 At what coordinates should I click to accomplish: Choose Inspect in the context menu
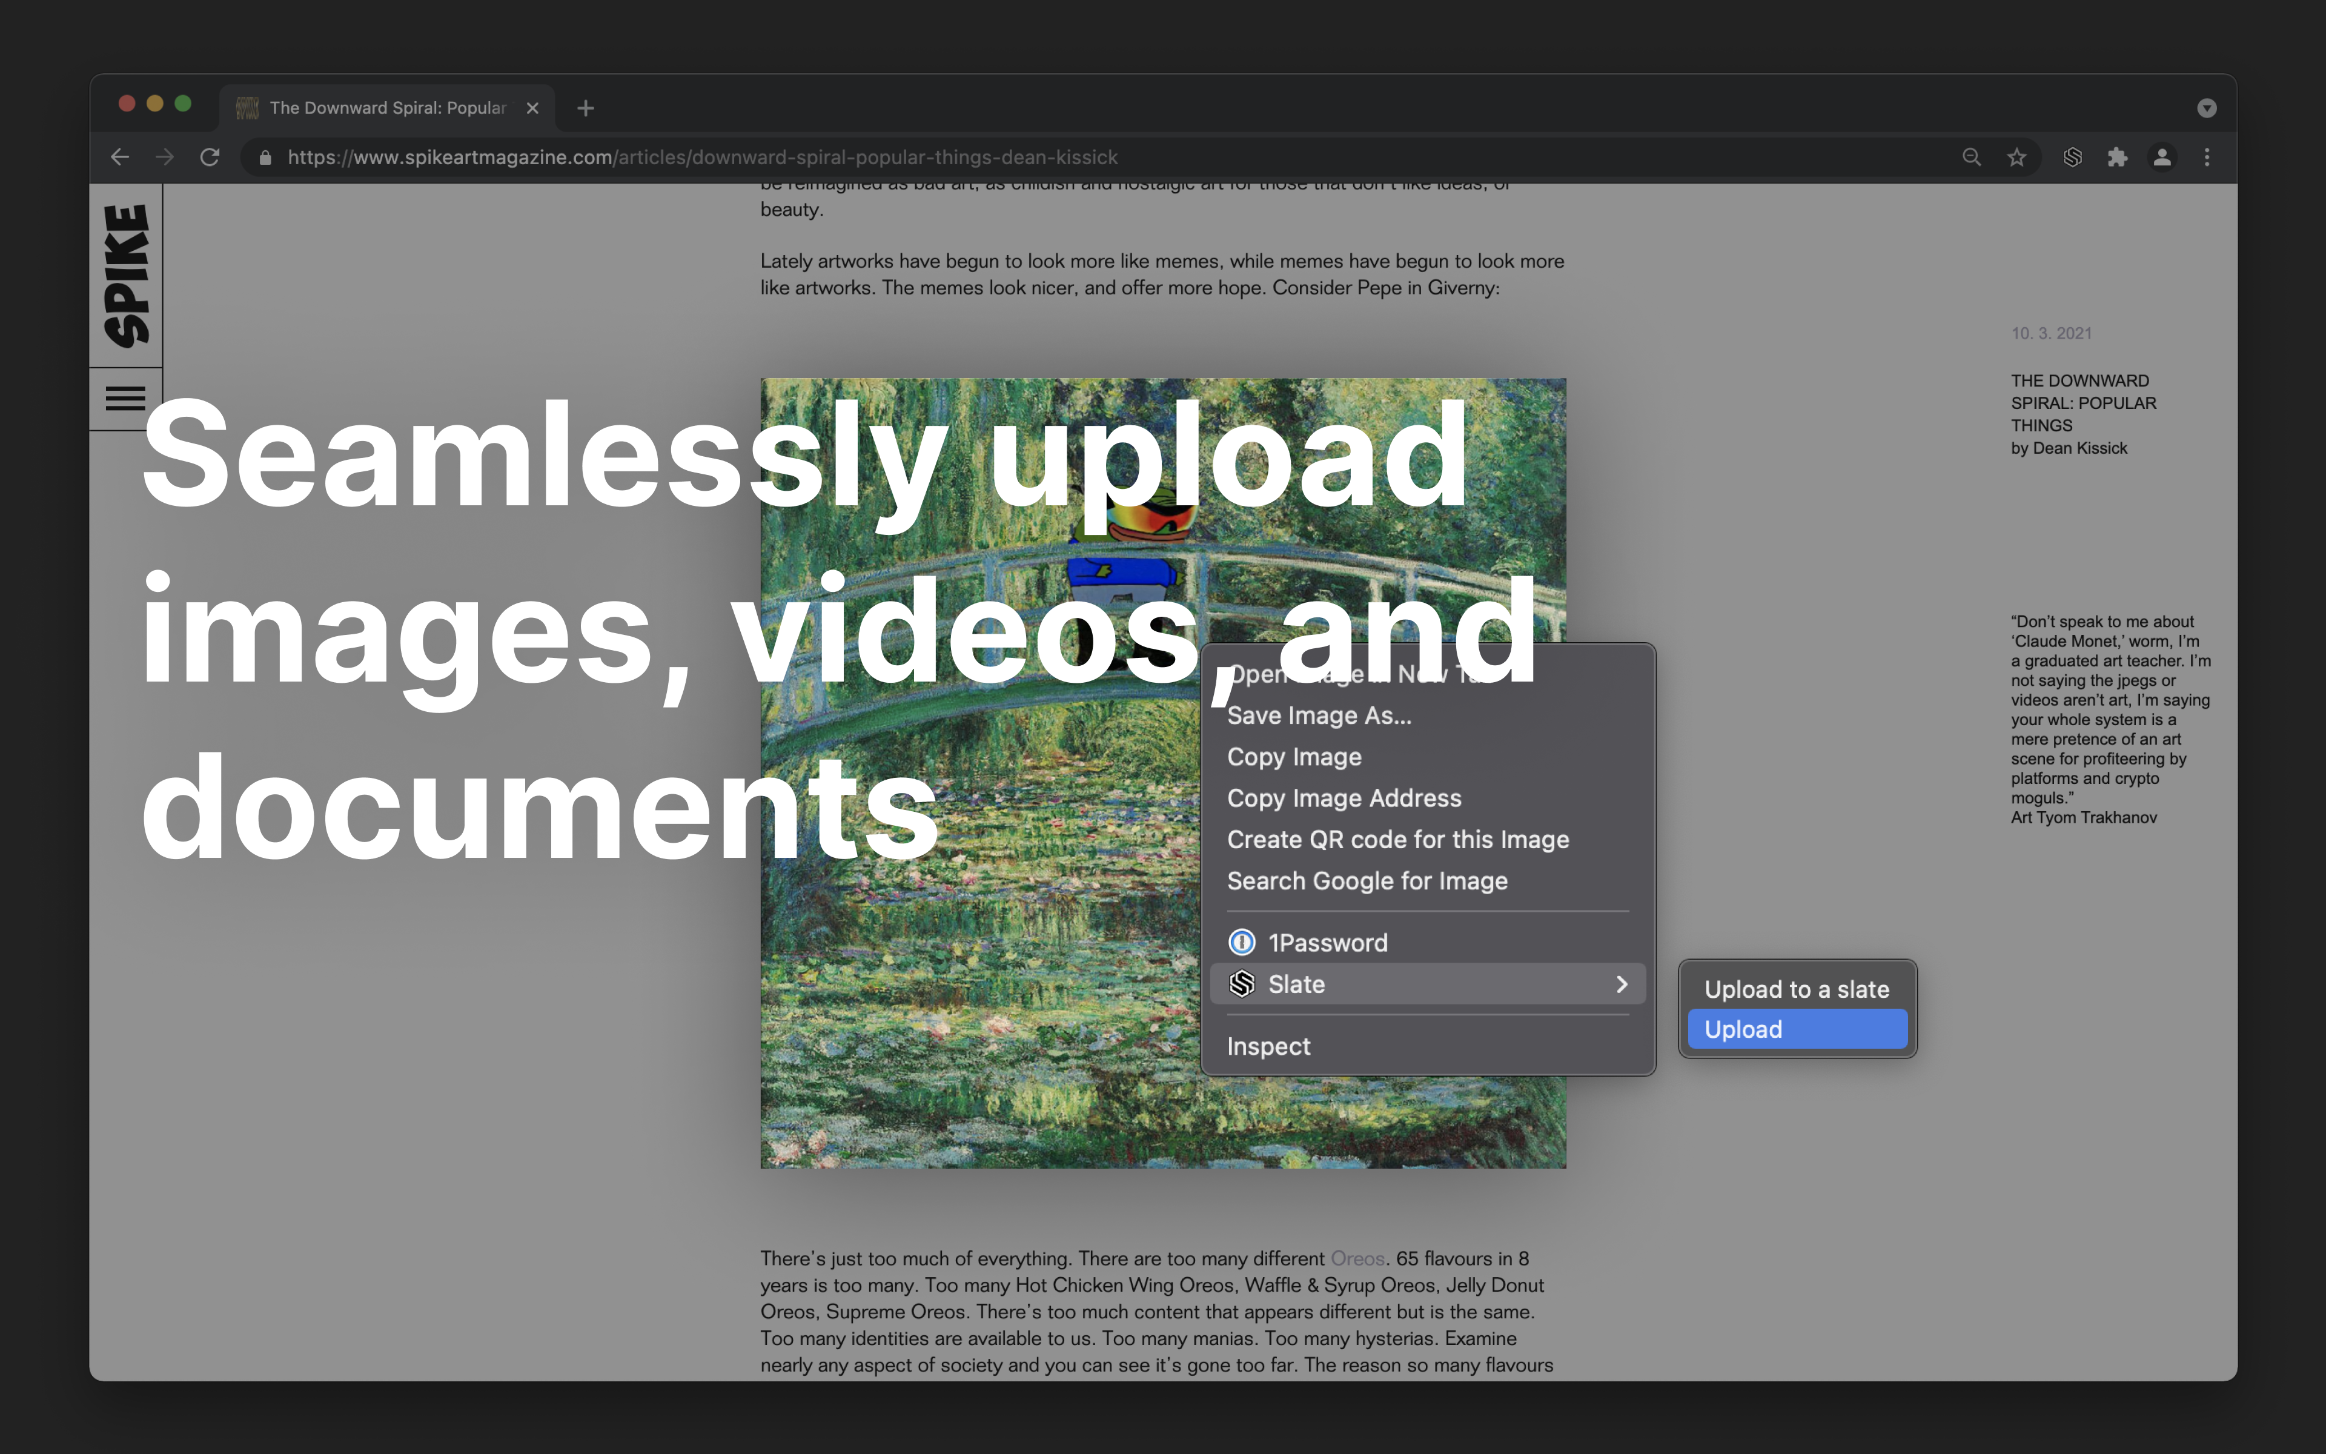coord(1428,1046)
